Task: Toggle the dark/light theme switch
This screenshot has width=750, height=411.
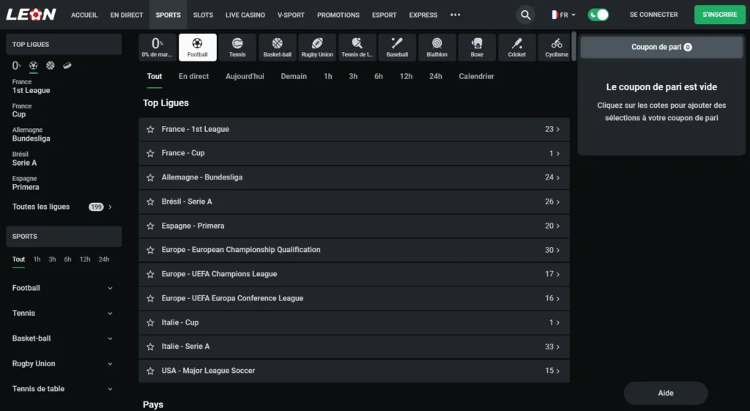Action: pyautogui.click(x=598, y=15)
